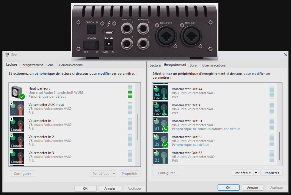Select Voicemeeter Out B3 name text
291x195 pixels.
click(x=187, y=153)
